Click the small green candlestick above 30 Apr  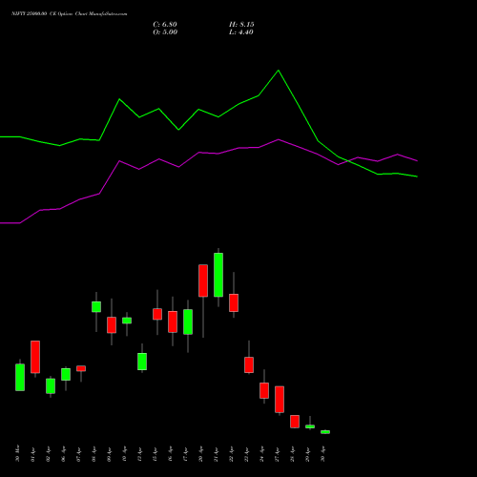pyautogui.click(x=325, y=432)
